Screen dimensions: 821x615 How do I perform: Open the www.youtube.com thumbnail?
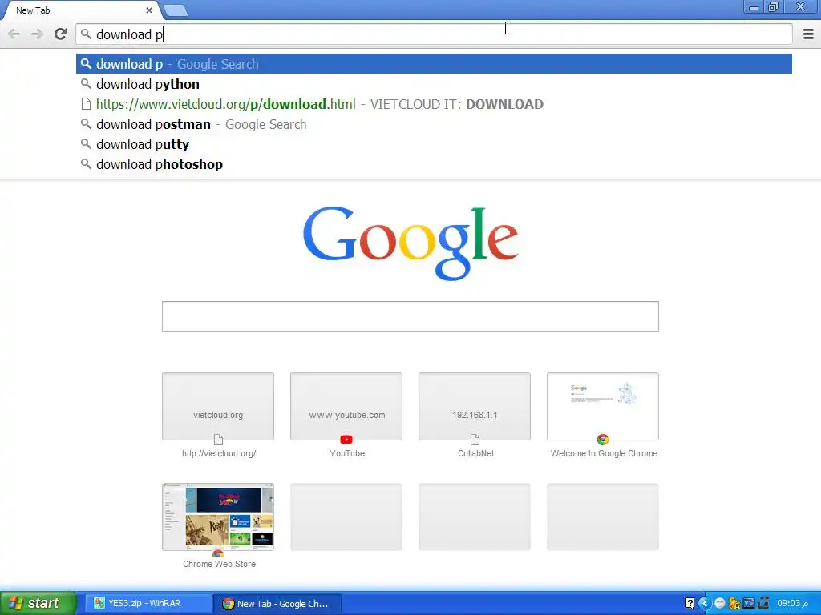[346, 406]
